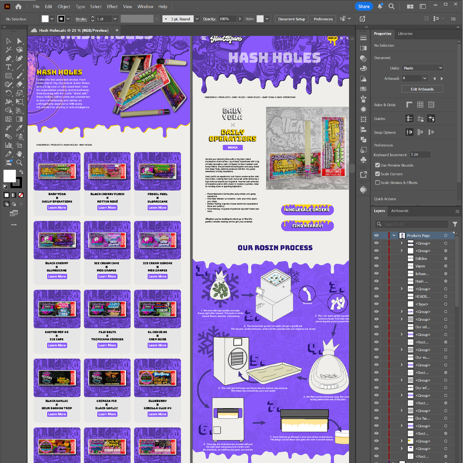Click the Show Transparency Grid icon
463x463 pixels.
point(431,105)
